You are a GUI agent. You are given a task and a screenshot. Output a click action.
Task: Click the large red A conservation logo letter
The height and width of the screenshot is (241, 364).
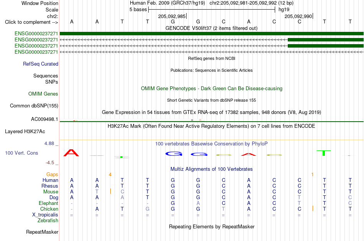(x=71, y=153)
